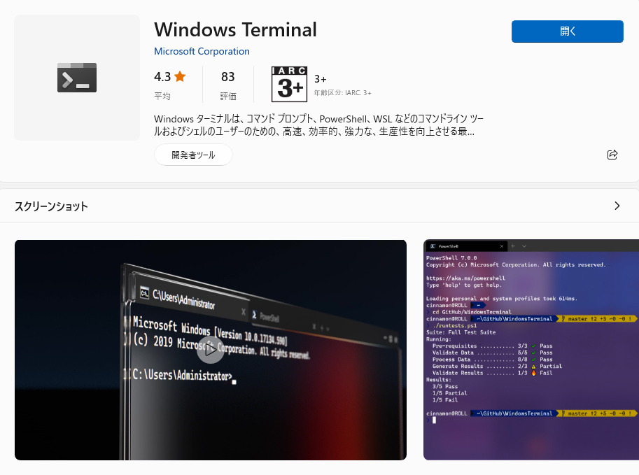Click the 年齢区分: IARC. 3+ text

click(x=342, y=93)
